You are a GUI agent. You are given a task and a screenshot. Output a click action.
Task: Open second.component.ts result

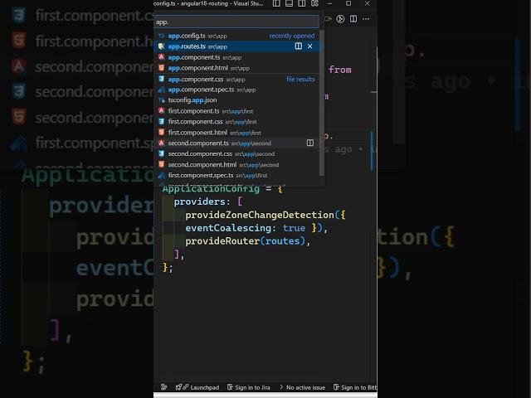(x=236, y=143)
